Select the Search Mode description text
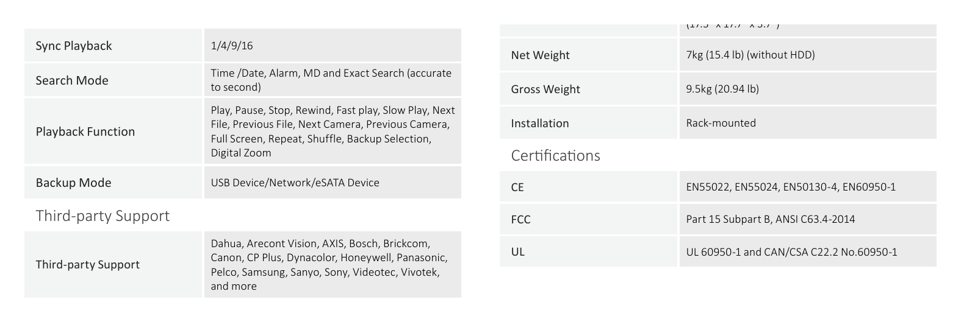The image size is (961, 322). pos(331,80)
